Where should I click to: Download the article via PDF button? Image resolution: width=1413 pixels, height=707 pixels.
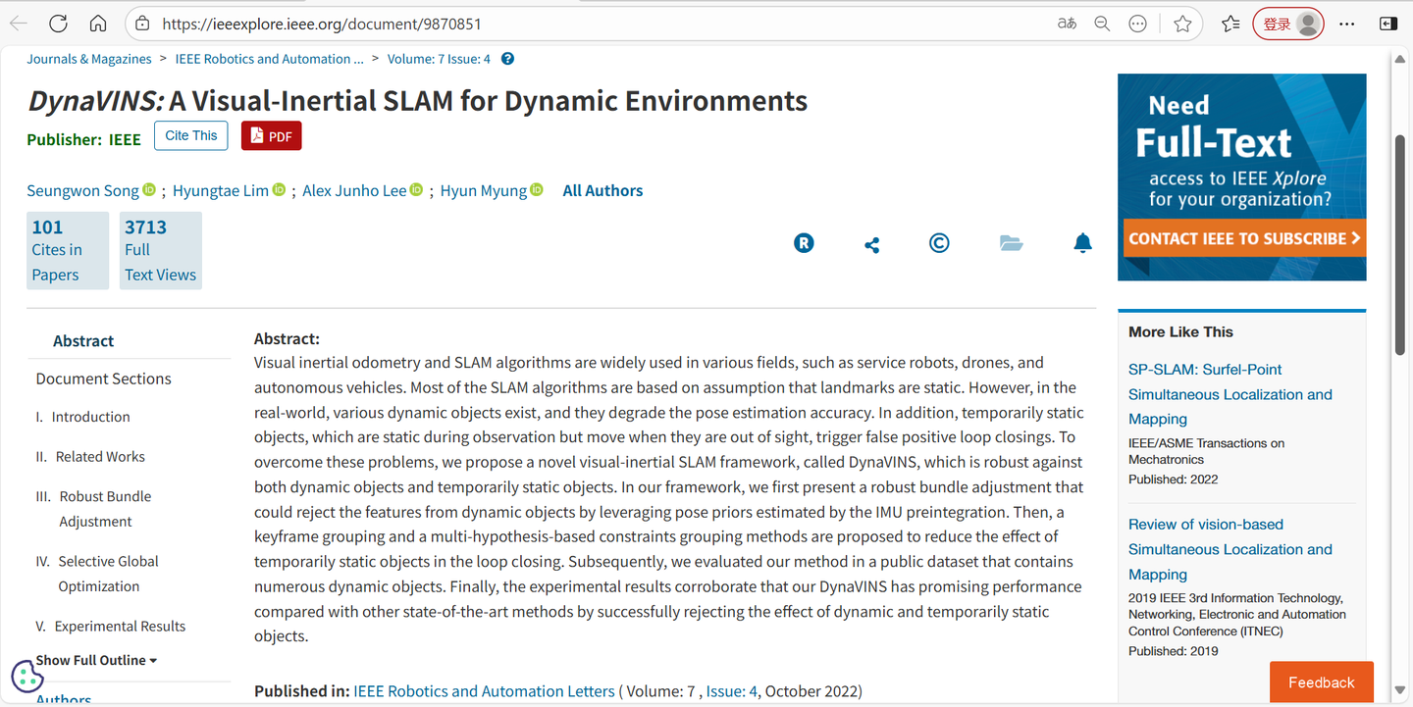pos(272,135)
